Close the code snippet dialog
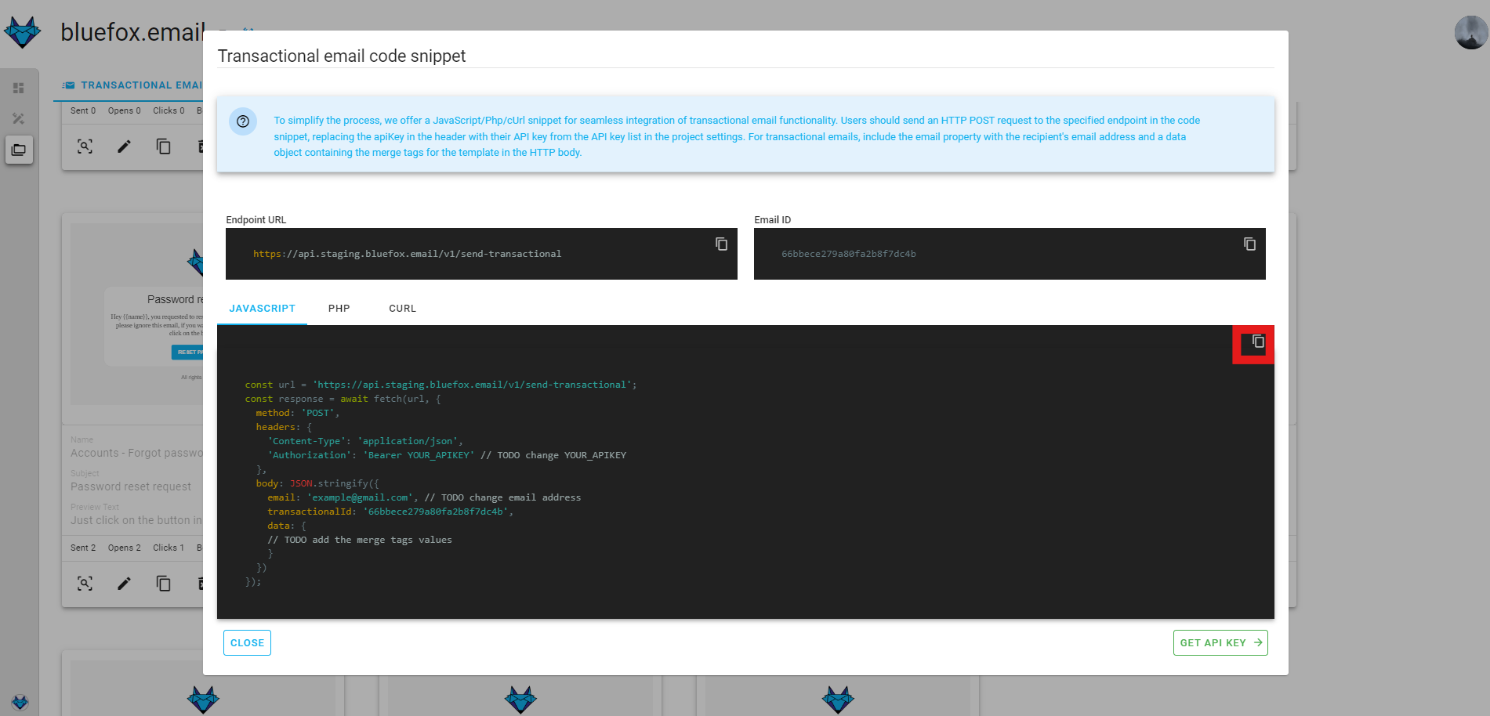1490x716 pixels. 247,643
